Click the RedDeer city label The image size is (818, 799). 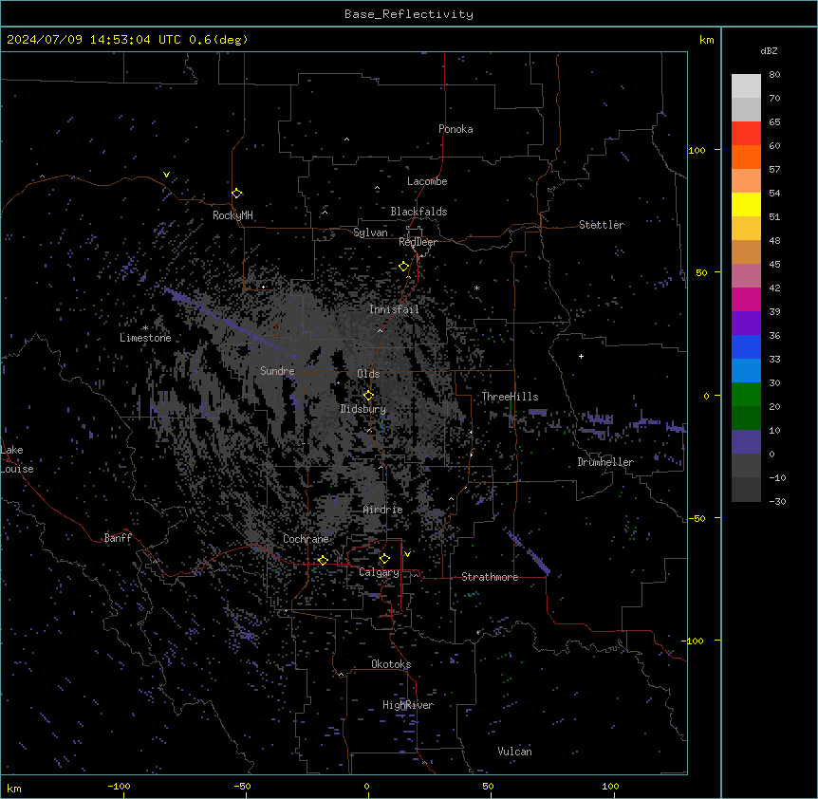click(x=418, y=242)
